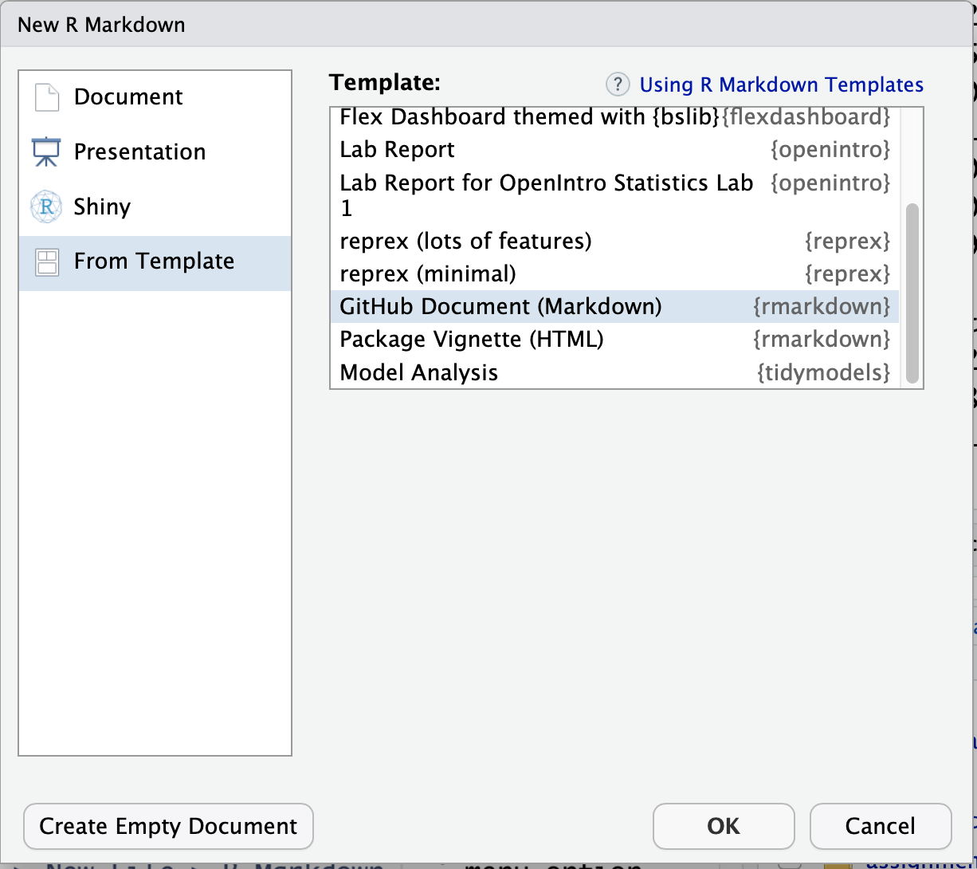Click the From Template grid icon
The image size is (977, 869).
(x=46, y=261)
